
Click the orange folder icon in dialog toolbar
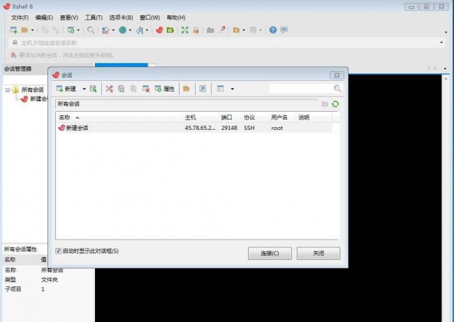[186, 89]
